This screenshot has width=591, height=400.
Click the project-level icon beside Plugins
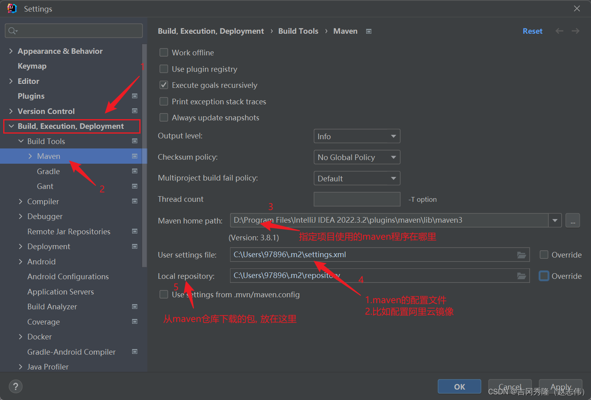pyautogui.click(x=135, y=96)
